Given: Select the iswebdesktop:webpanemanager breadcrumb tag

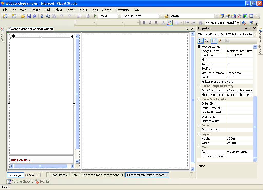Looking at the screenshot, I should pos(102,175).
